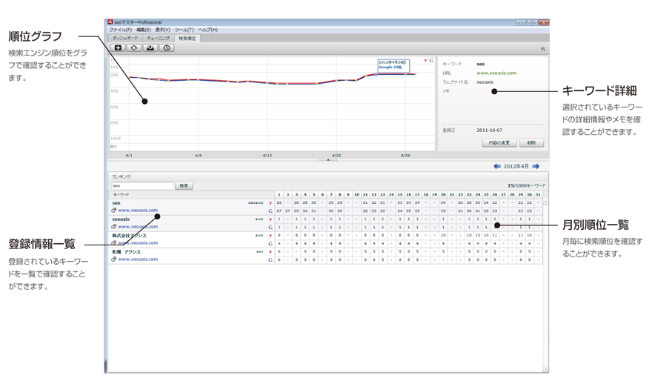The height and width of the screenshot is (387, 652).
Task: Click the clock schedule toolbar icon
Action: pyautogui.click(x=167, y=48)
